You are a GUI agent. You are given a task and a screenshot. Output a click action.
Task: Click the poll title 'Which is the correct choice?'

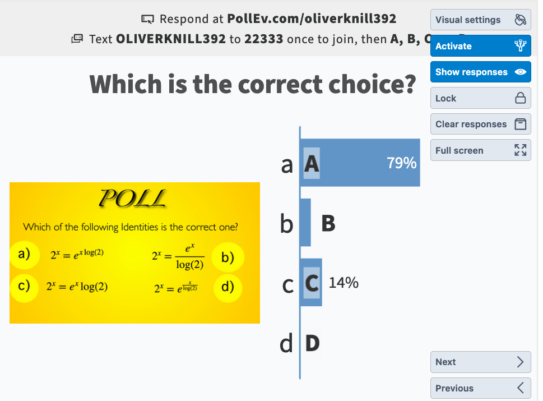click(253, 85)
